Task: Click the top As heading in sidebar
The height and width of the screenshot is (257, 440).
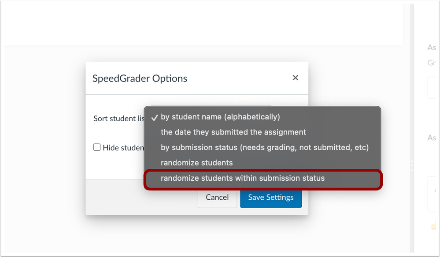Action: (x=432, y=48)
